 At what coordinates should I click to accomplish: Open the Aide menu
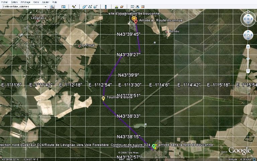point(55,2)
